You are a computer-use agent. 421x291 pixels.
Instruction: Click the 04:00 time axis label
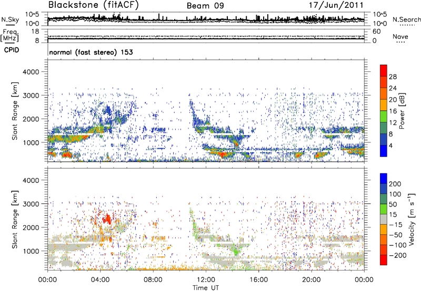[x=100, y=280]
